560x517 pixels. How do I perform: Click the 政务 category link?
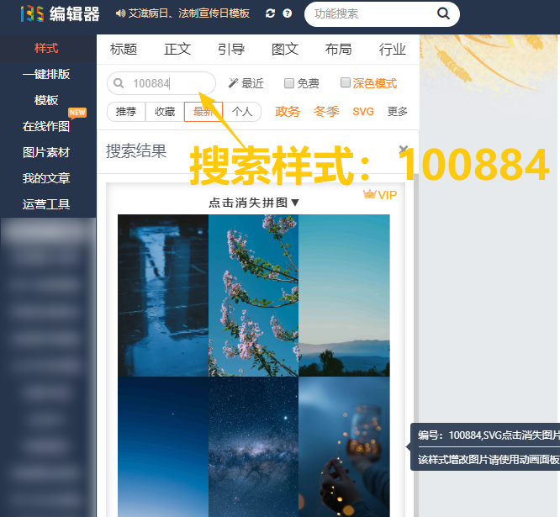[288, 112]
